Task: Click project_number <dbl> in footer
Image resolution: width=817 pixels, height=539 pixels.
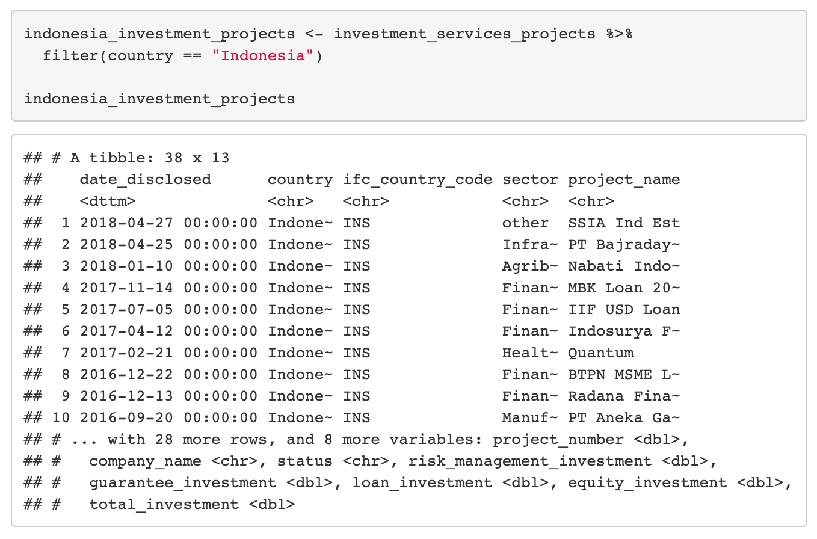Action: pyautogui.click(x=587, y=440)
